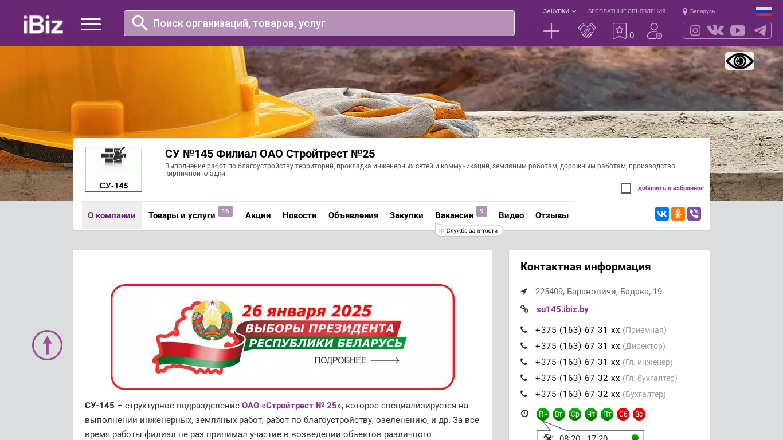Open 'Бесплатные объявления' link
This screenshot has width=783, height=440.
coord(627,11)
